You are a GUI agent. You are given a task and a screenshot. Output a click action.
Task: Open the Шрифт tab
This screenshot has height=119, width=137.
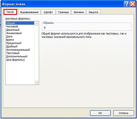(x=48, y=12)
